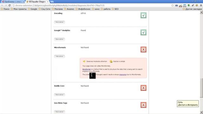Show advice for Encoding

click(59, 22)
